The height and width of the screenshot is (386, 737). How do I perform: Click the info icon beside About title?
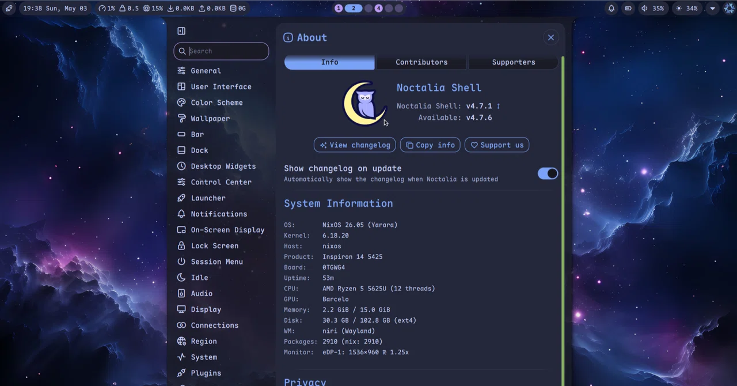click(x=288, y=37)
